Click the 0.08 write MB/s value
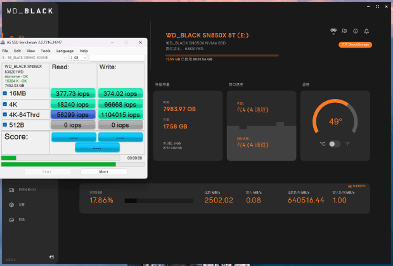The image size is (393, 266). click(254, 200)
